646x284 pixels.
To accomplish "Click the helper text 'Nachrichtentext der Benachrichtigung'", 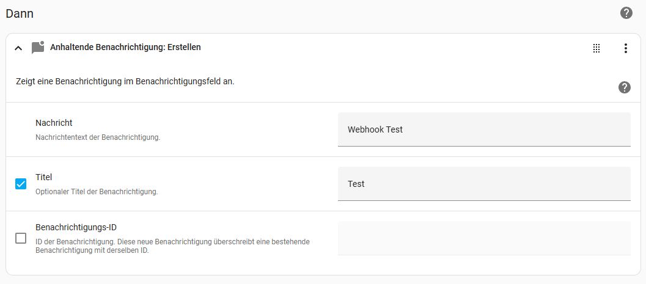I will tap(98, 137).
